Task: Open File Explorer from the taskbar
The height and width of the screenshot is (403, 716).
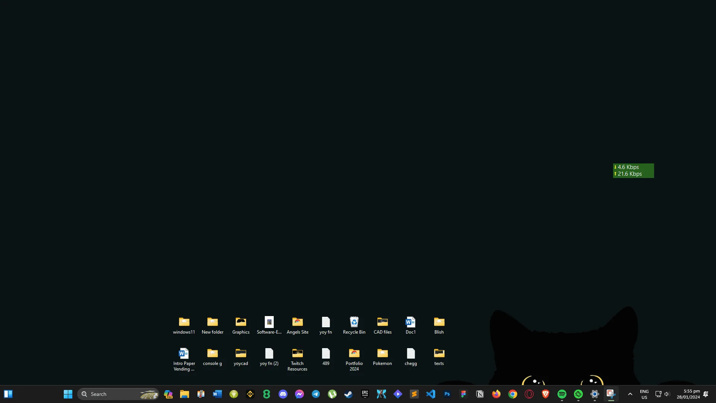Action: click(185, 394)
